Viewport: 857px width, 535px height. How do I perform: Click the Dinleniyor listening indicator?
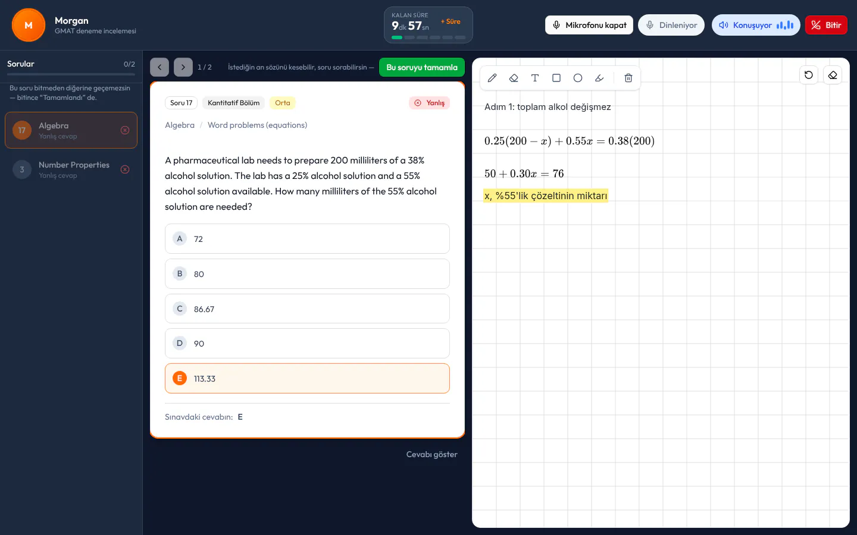671,25
